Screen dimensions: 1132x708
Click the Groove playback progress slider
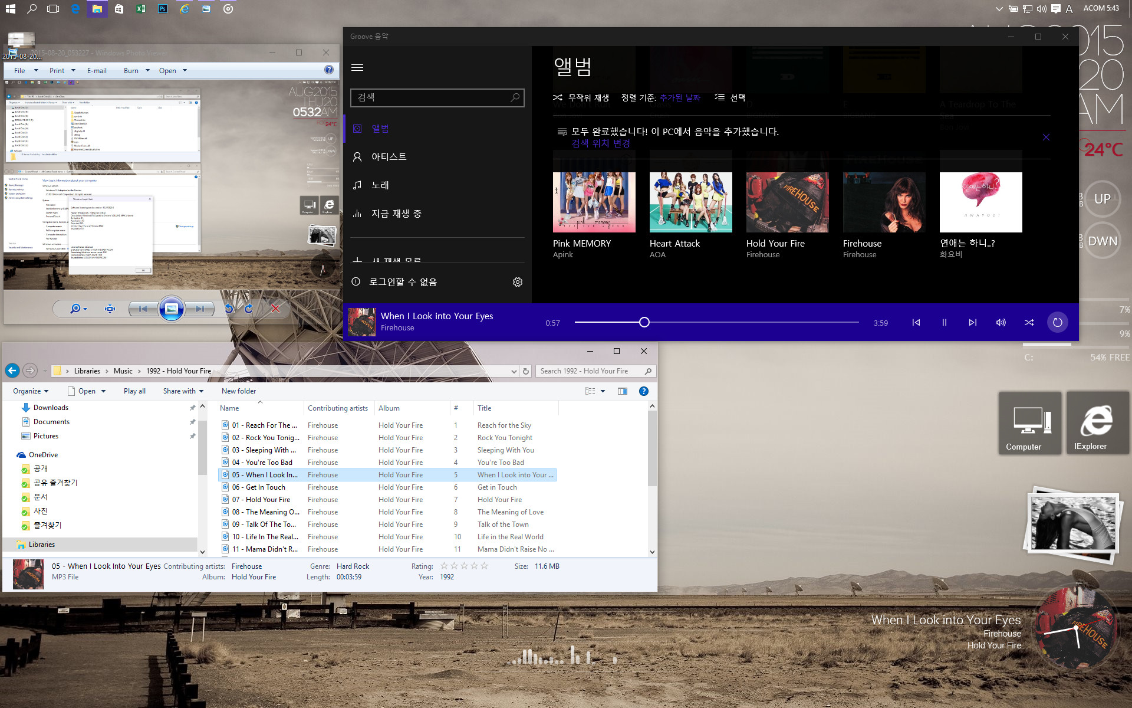[717, 322]
